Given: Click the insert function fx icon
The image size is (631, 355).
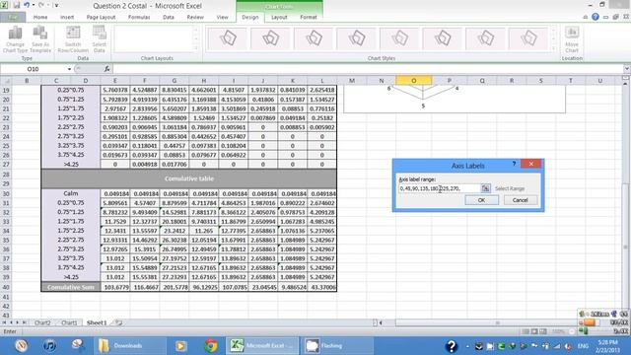Looking at the screenshot, I should (106, 69).
